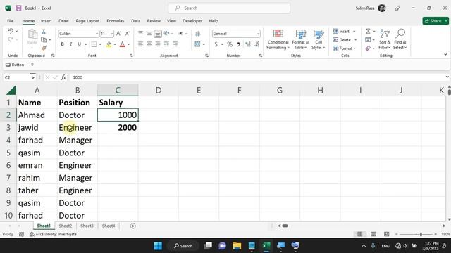Toggle Underline formatting
Screen dimensions: 451x253
pos(79,44)
